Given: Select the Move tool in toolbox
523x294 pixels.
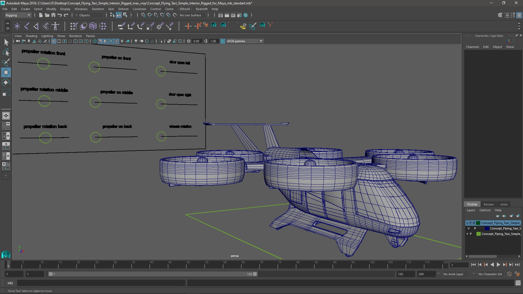Looking at the screenshot, I should tap(6, 72).
